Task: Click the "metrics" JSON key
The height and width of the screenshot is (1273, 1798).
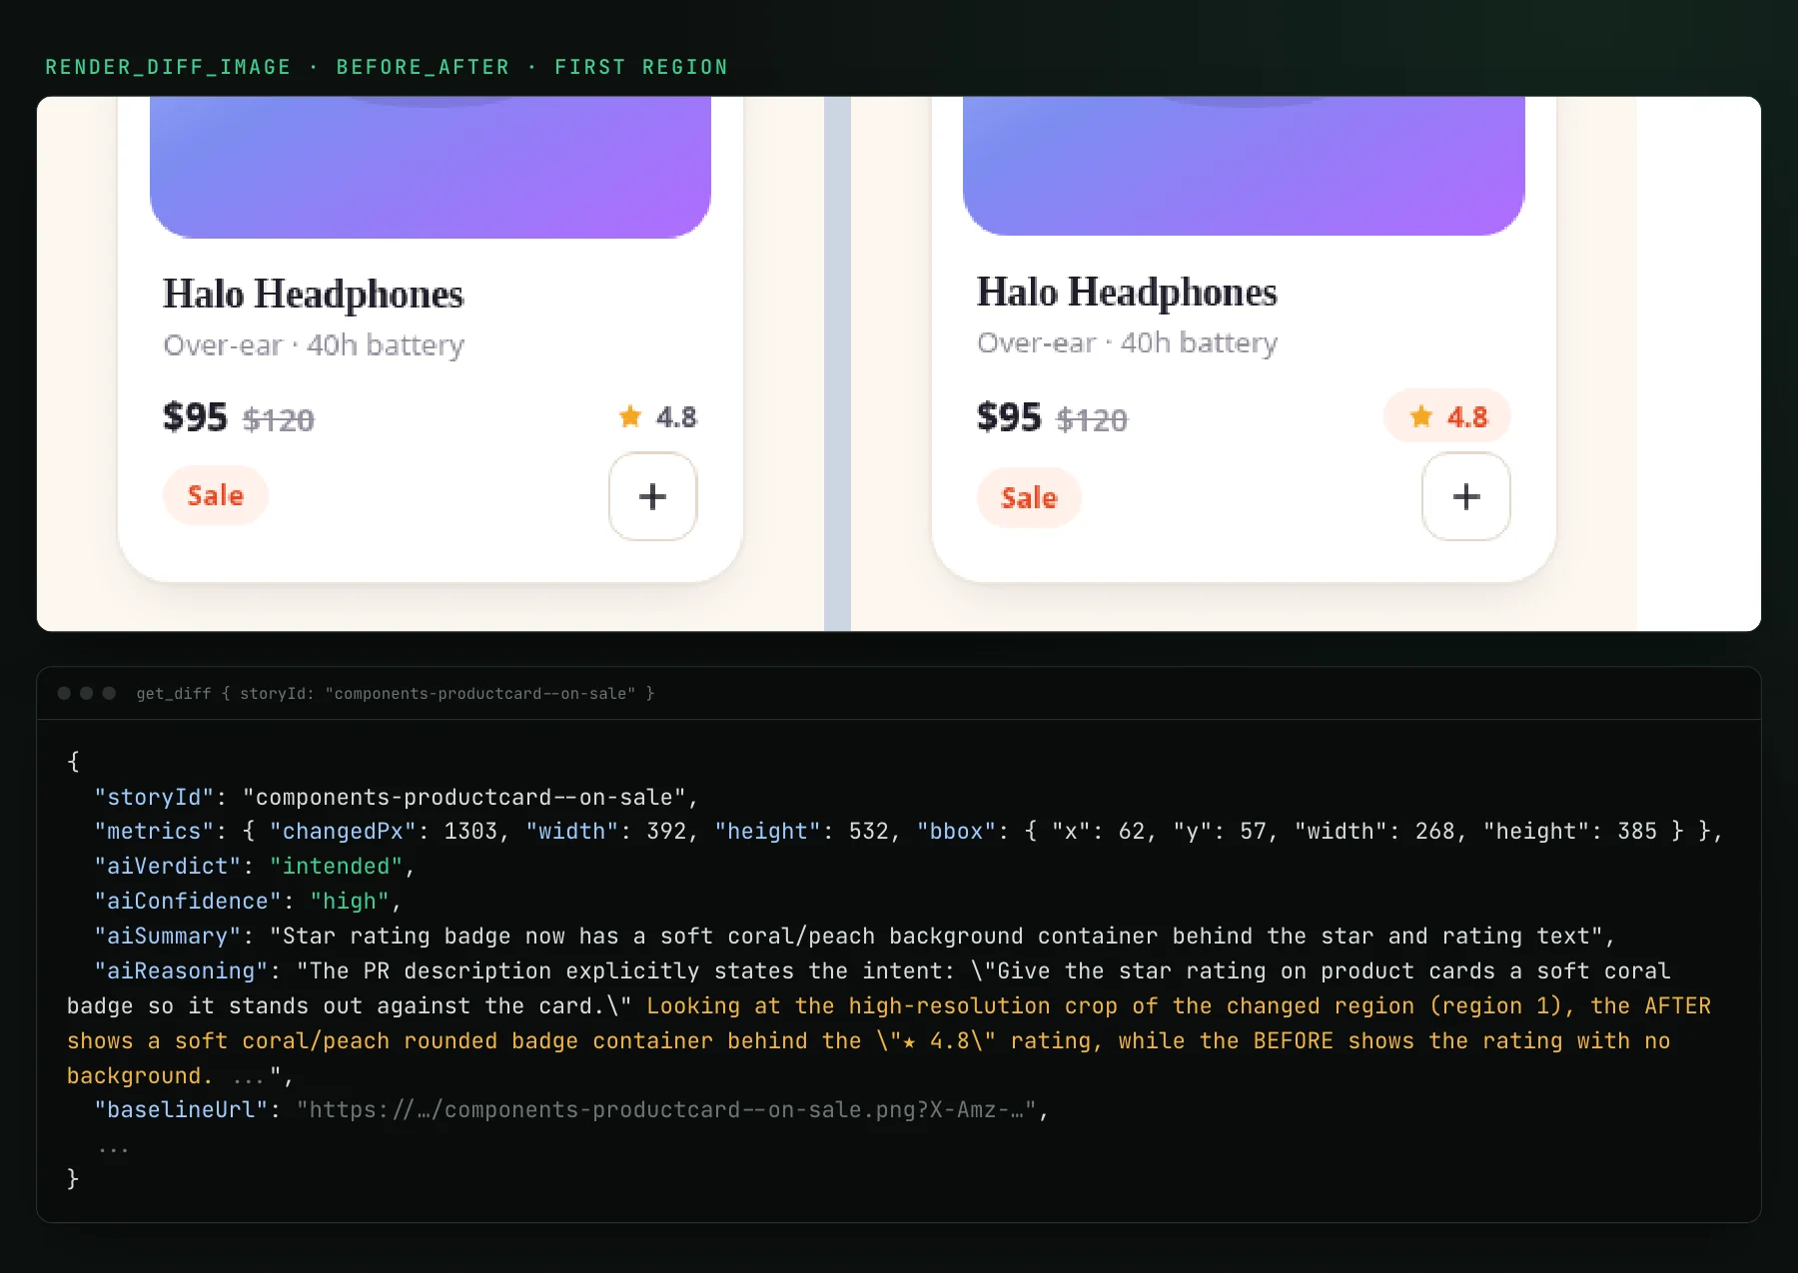Action: pos(154,832)
